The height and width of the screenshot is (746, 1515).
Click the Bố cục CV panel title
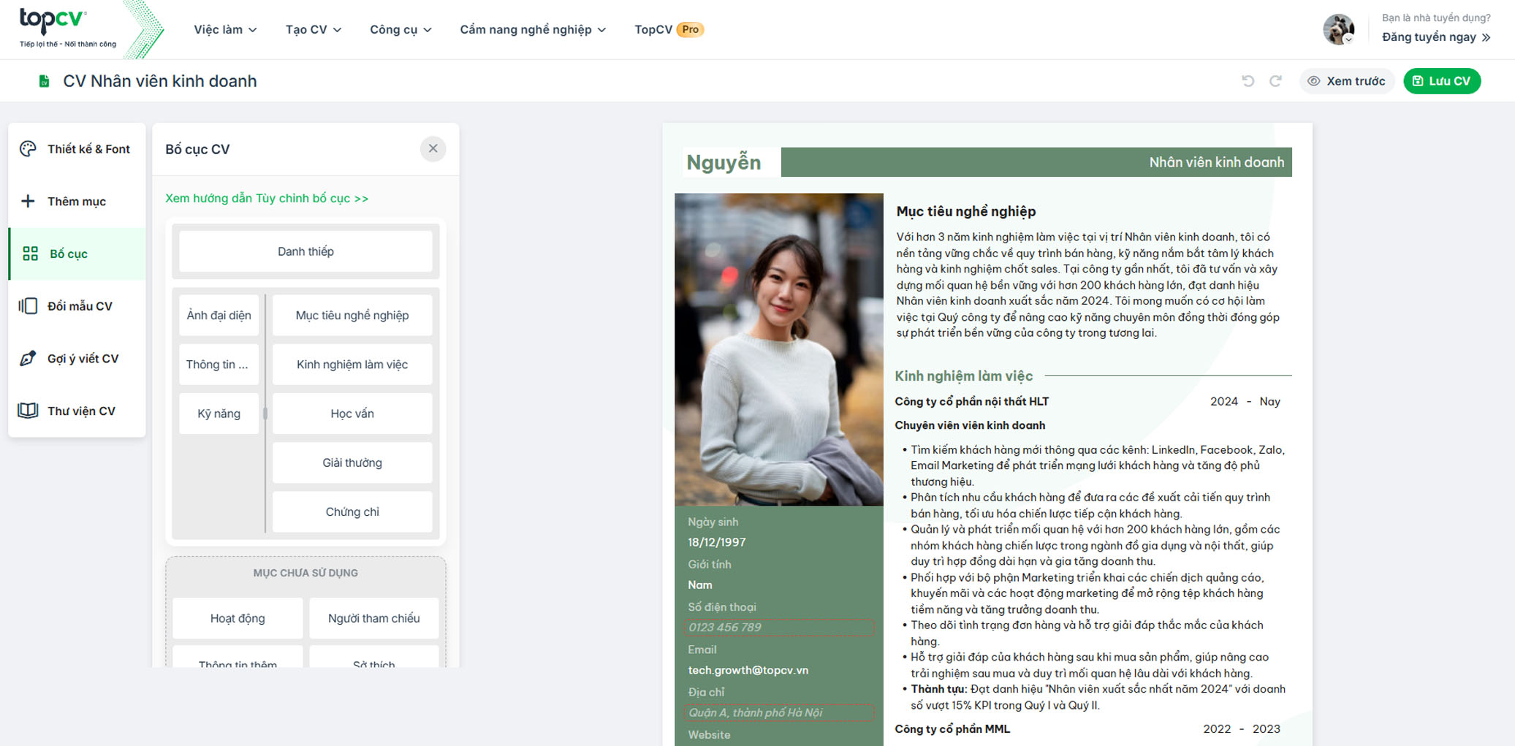(197, 149)
